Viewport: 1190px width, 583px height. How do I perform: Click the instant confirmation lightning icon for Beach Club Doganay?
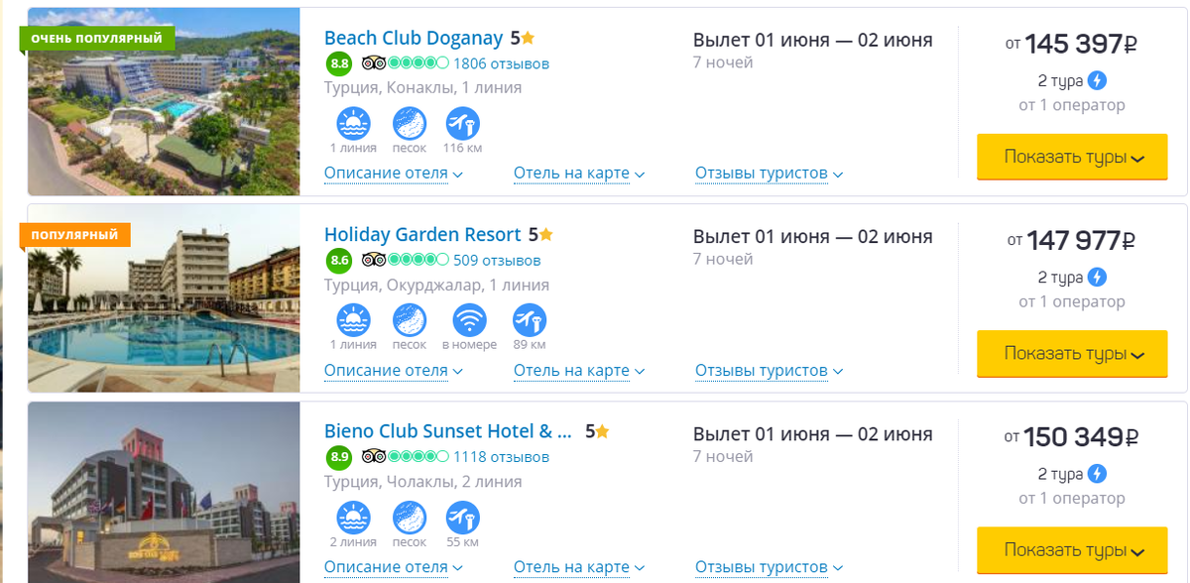(x=1097, y=81)
